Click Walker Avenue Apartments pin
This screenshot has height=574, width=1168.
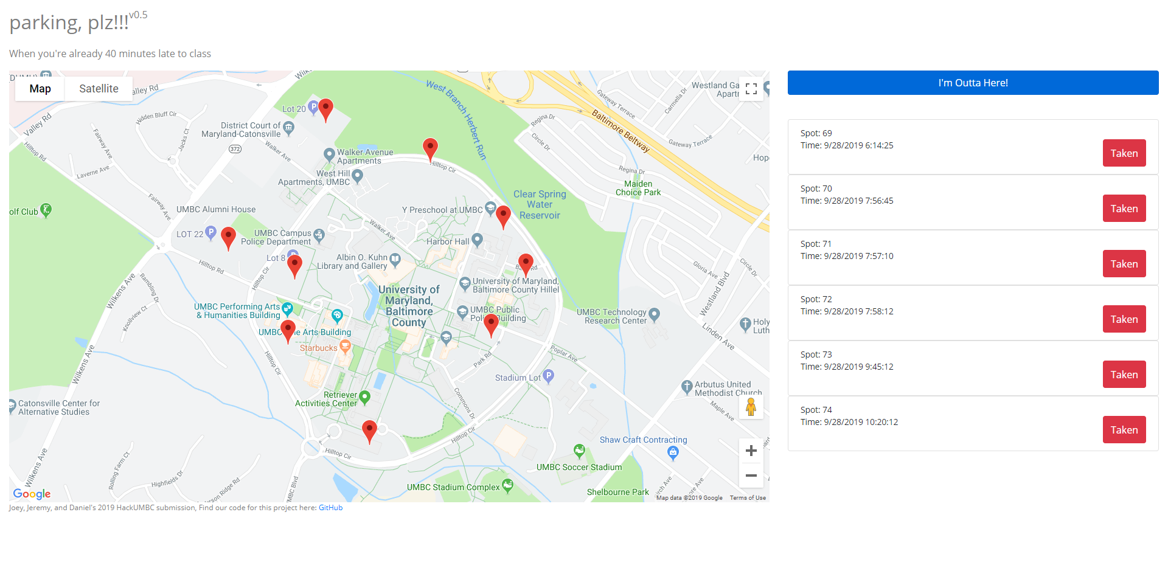tap(329, 154)
